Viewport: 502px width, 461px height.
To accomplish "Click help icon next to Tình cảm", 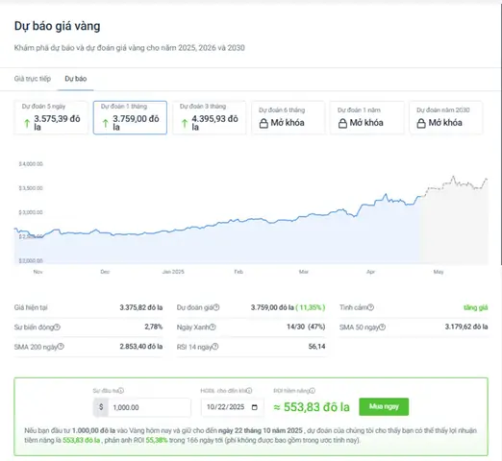I will pyautogui.click(x=370, y=307).
